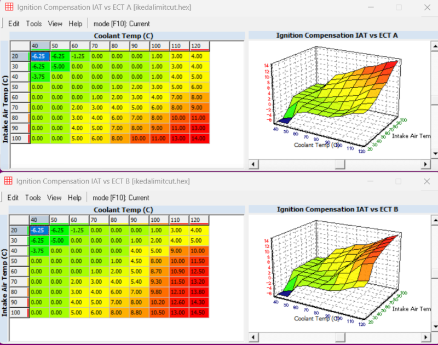Click the red grid app icon of window B
This screenshot has height=345, width=438.
(x=8, y=181)
